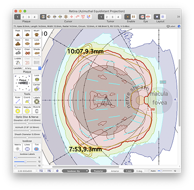
Task: Select Plaque segment 3
Action: click(29, 17)
